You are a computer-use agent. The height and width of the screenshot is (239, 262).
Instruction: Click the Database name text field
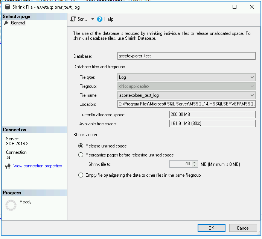point(186,56)
